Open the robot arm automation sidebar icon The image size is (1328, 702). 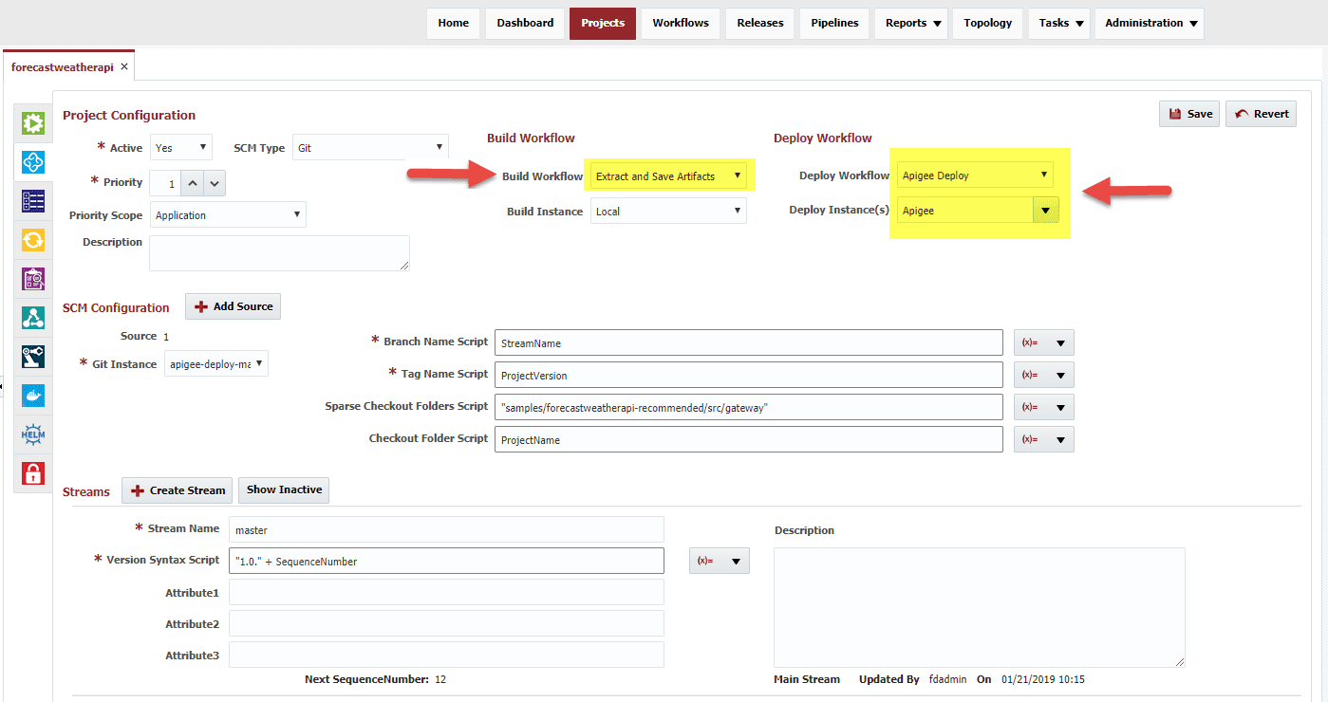[x=33, y=357]
